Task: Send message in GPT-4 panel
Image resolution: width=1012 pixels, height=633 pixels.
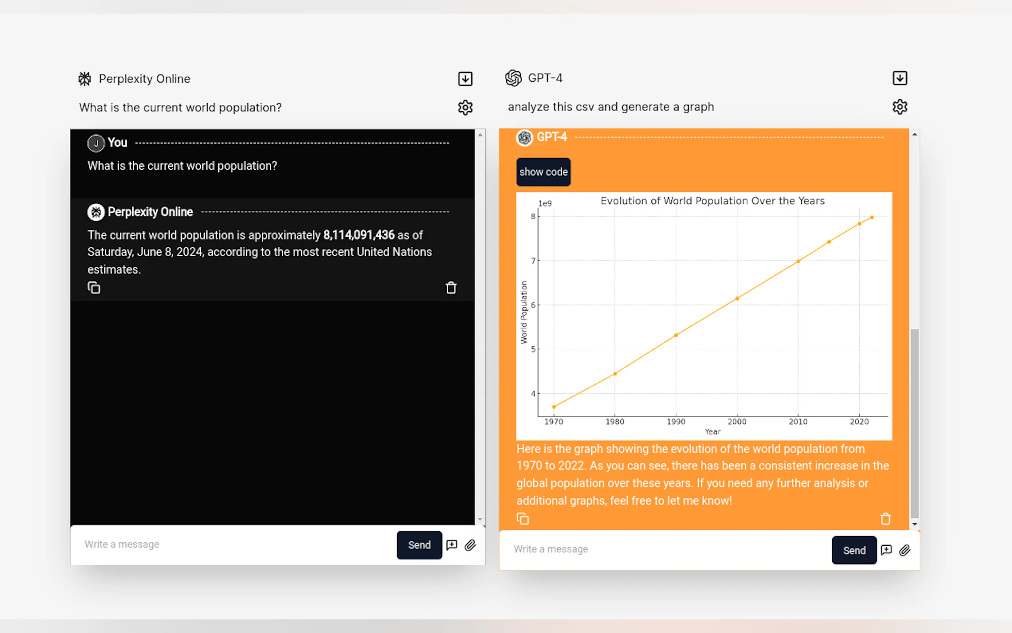Action: click(853, 550)
